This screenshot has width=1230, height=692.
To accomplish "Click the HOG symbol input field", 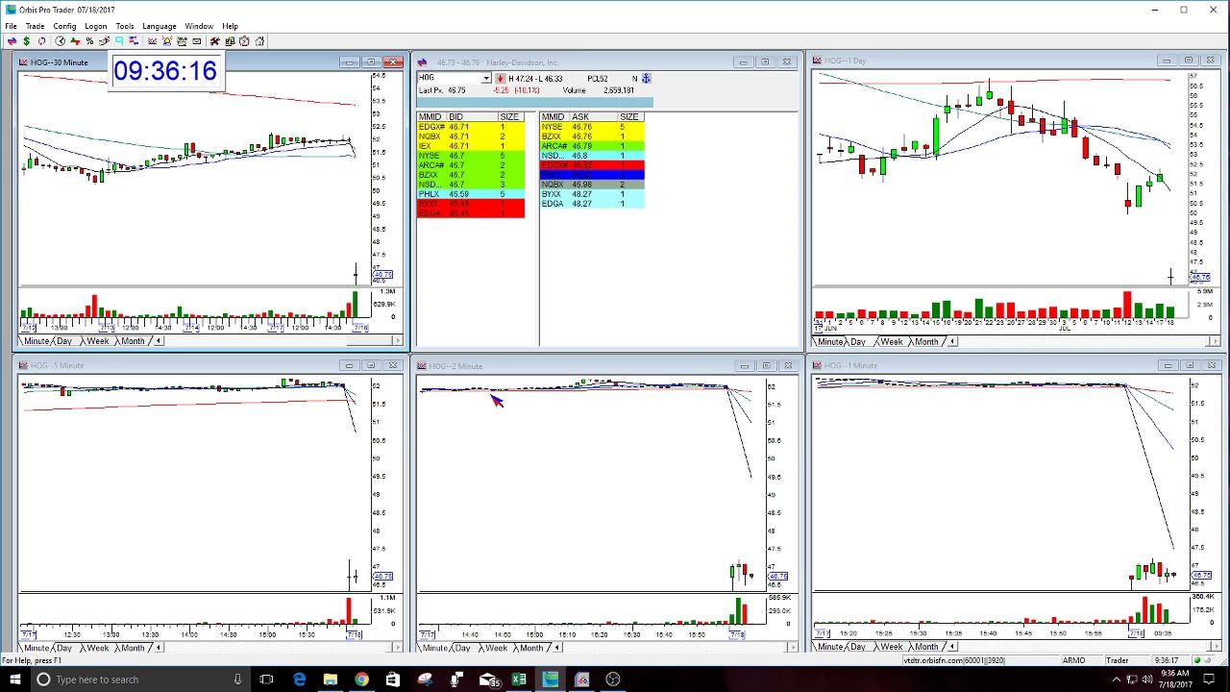I will 450,78.
